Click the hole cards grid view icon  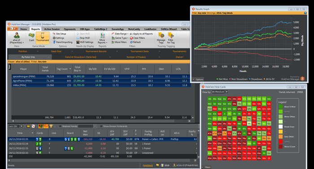[x=41, y=126]
